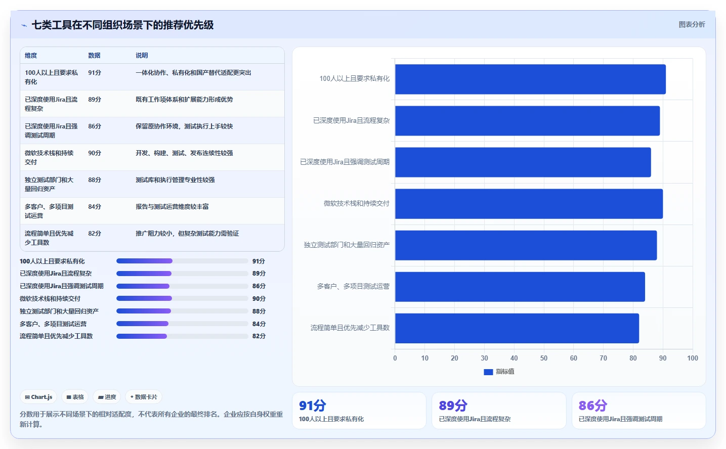The height and width of the screenshot is (449, 726).
Task: Click table description 推广阻力较小，但复杂测试能力需验证
Action: pyautogui.click(x=187, y=234)
